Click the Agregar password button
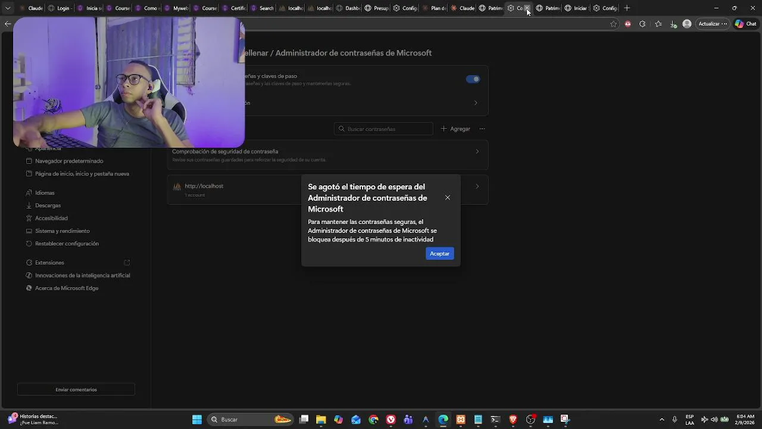762x429 pixels. click(x=455, y=129)
